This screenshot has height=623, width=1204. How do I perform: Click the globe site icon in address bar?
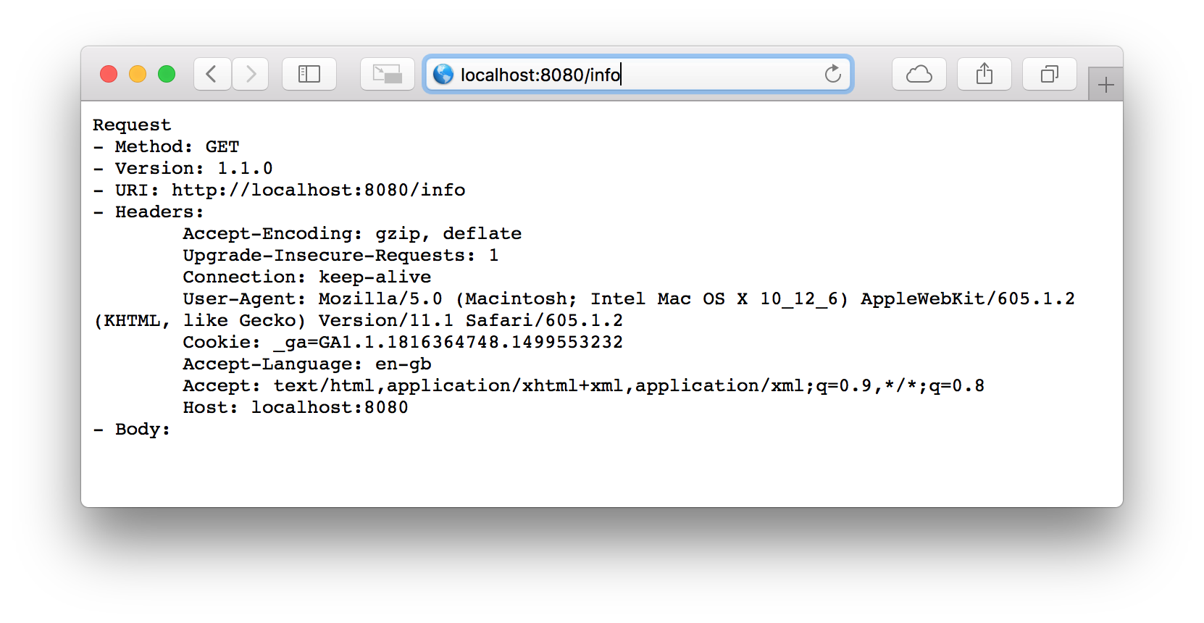pos(443,74)
